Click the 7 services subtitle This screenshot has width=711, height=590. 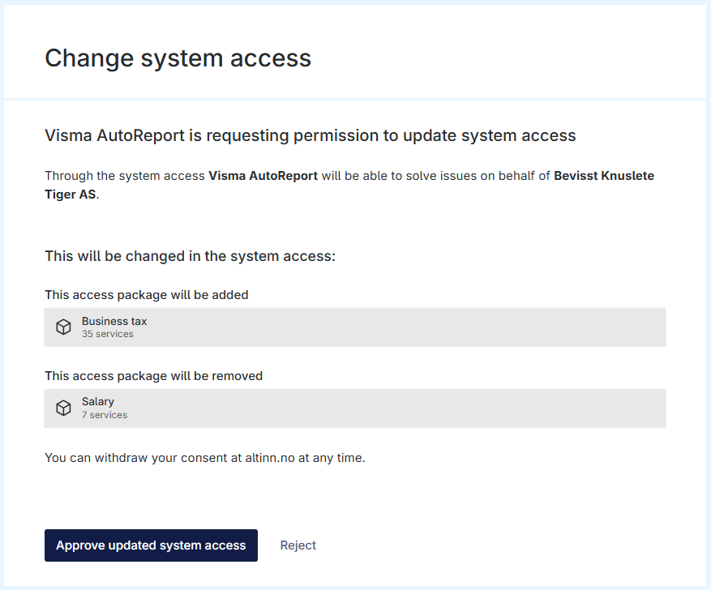click(x=105, y=415)
